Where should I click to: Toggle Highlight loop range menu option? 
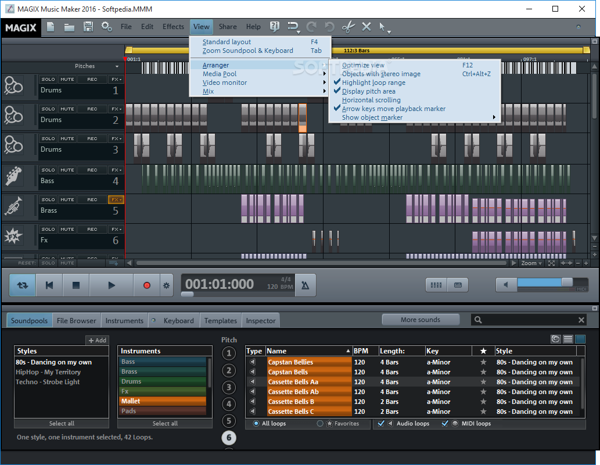click(414, 83)
